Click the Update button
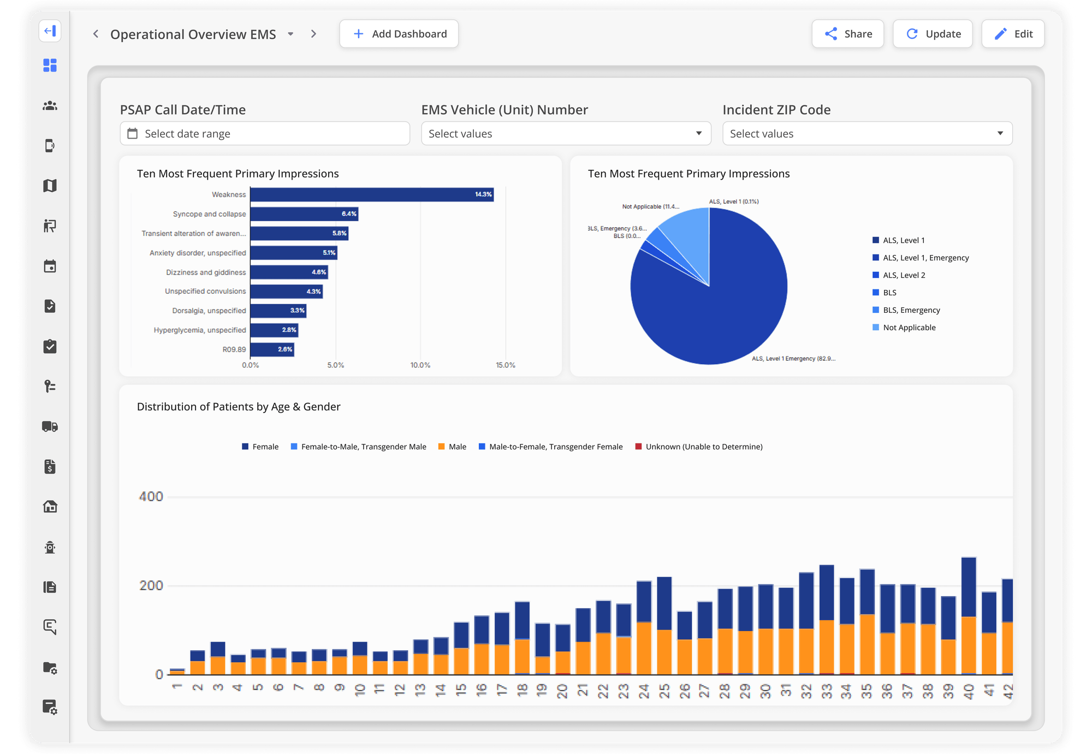 coord(933,34)
